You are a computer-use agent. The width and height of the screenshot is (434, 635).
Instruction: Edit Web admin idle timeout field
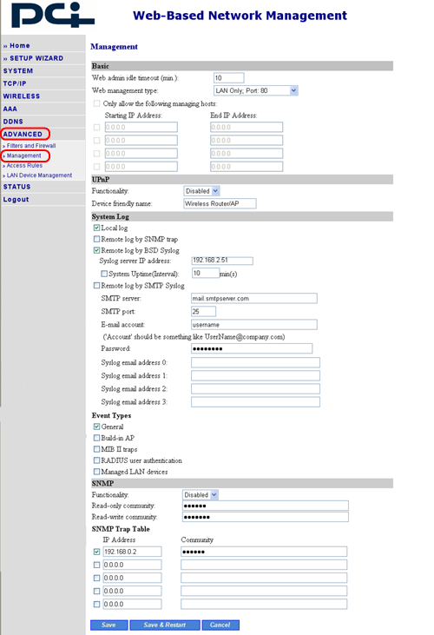pyautogui.click(x=228, y=78)
